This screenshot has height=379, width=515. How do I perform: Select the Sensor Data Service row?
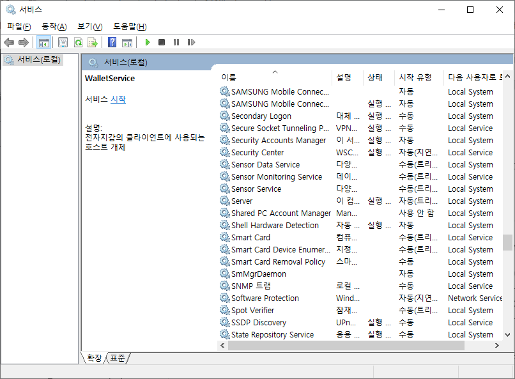tap(360, 164)
